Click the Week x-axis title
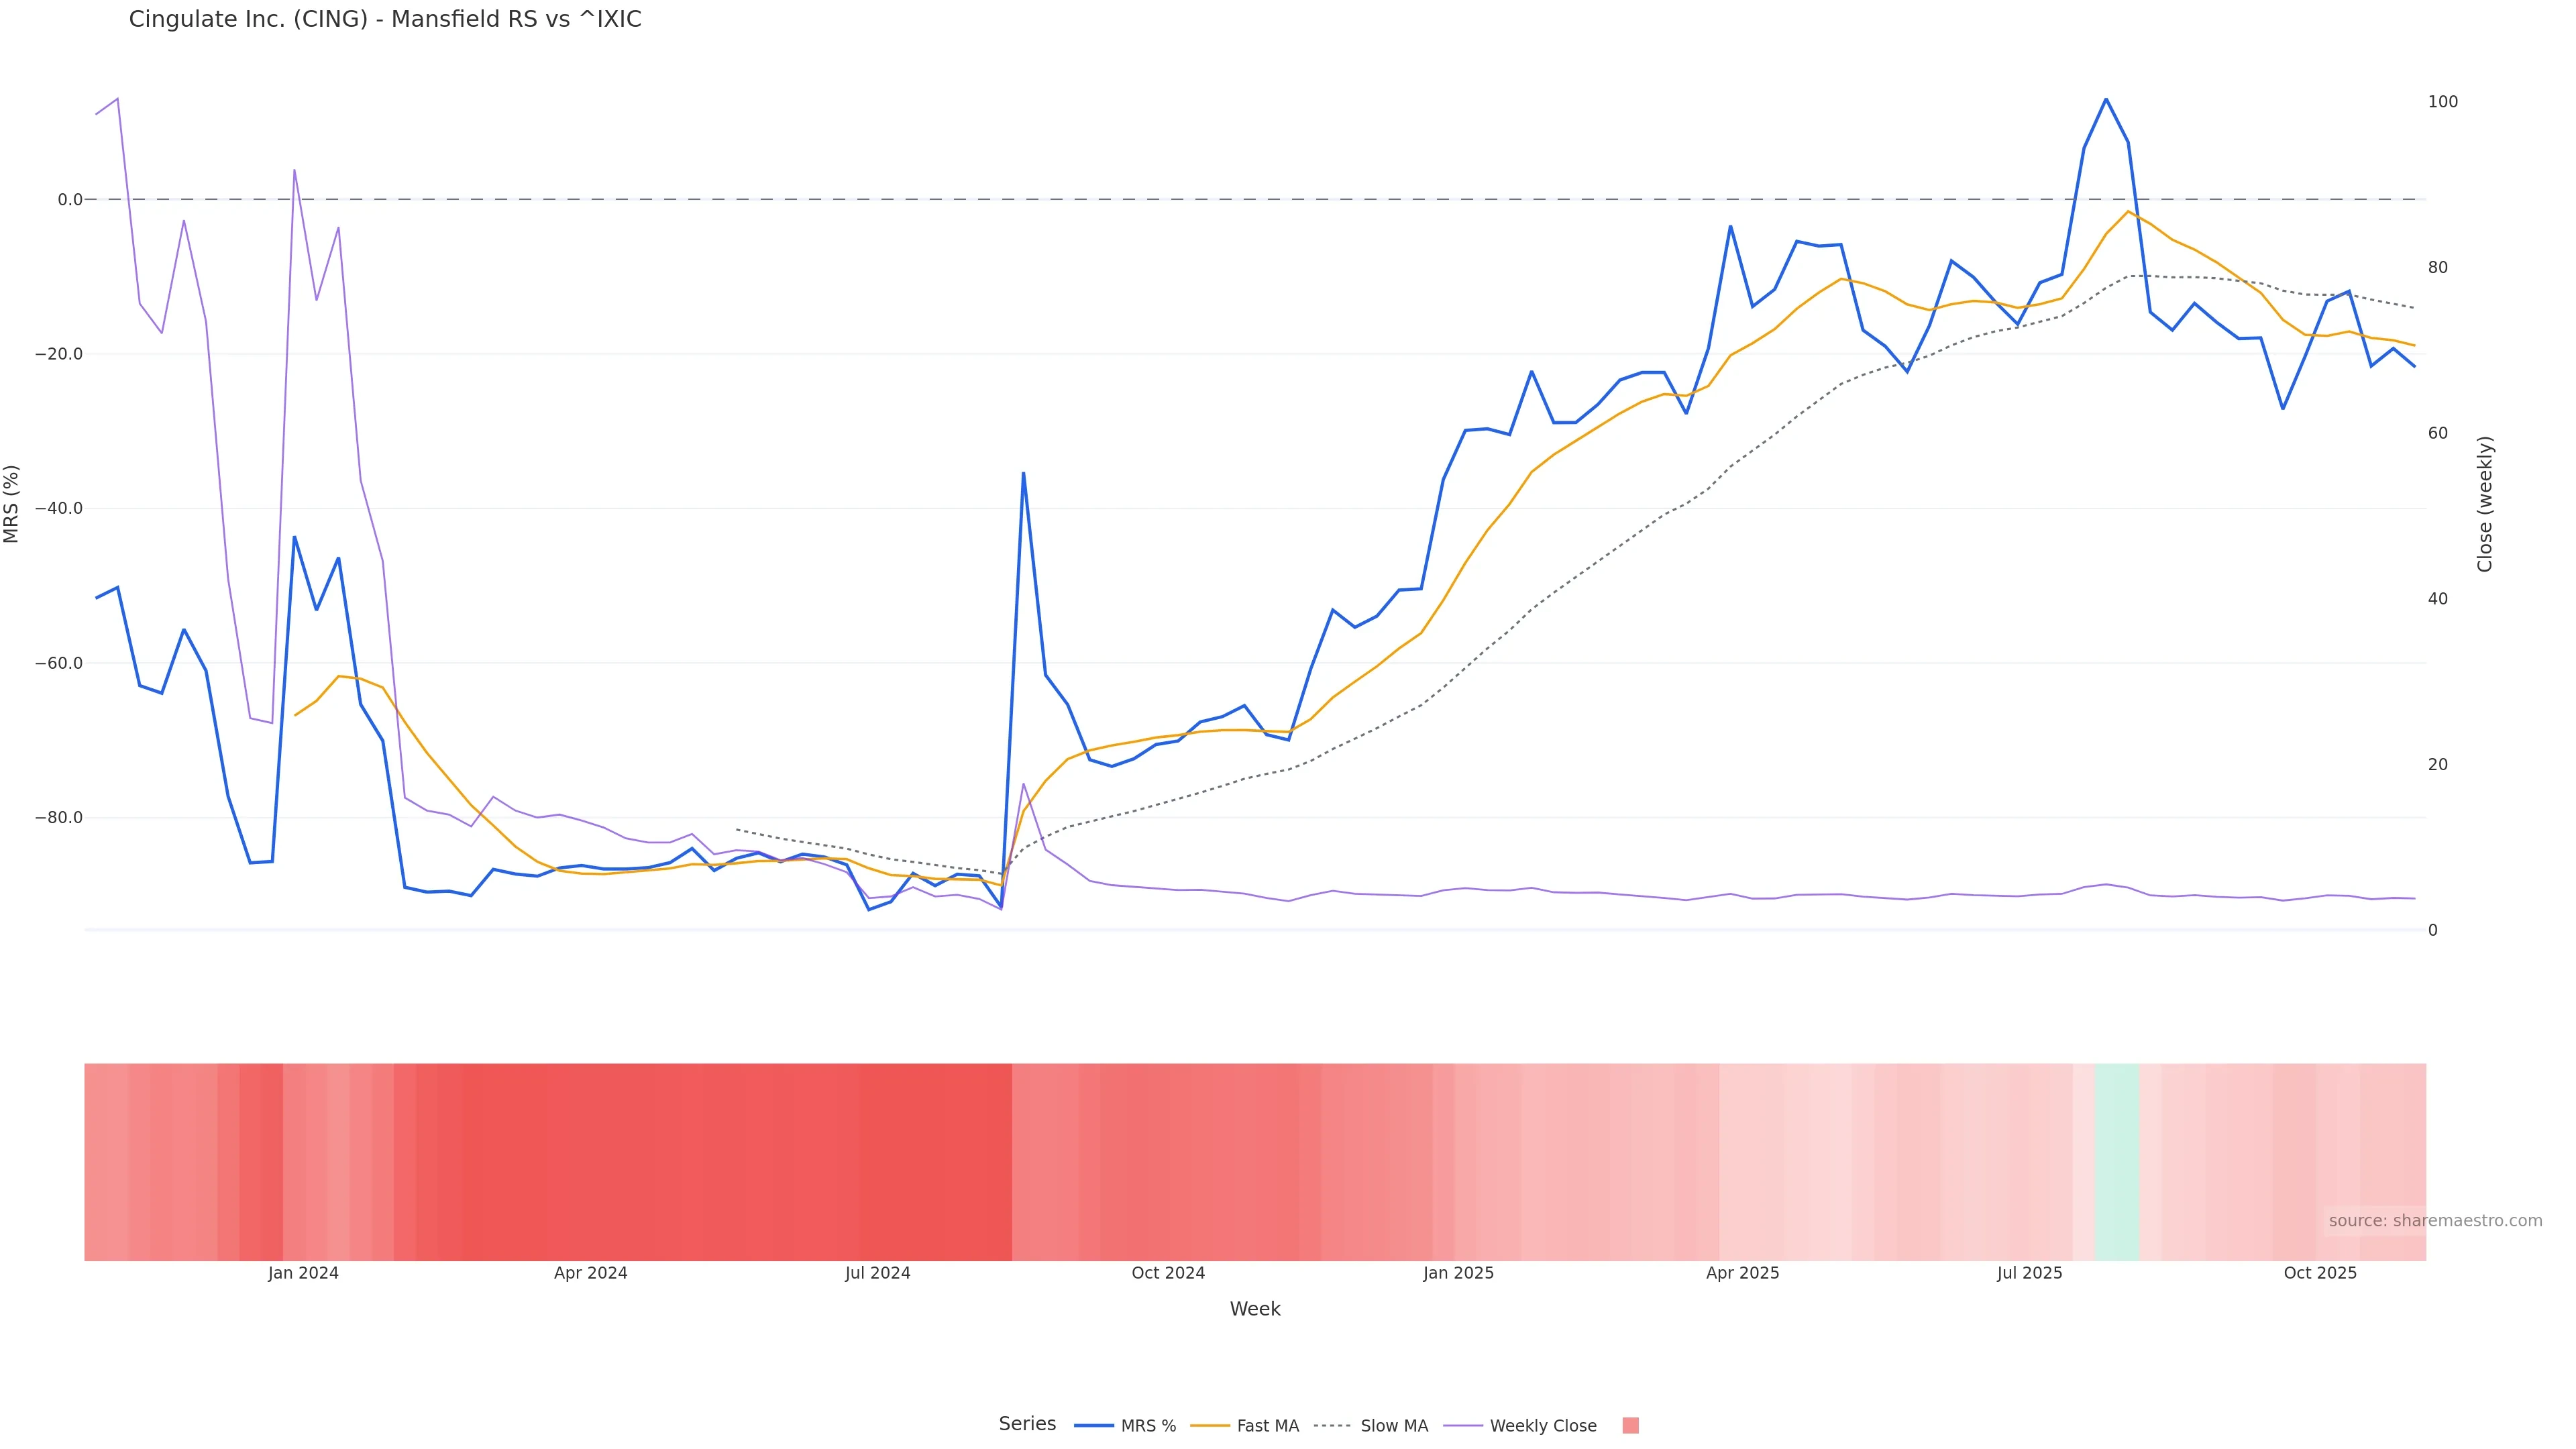 [x=1255, y=1309]
